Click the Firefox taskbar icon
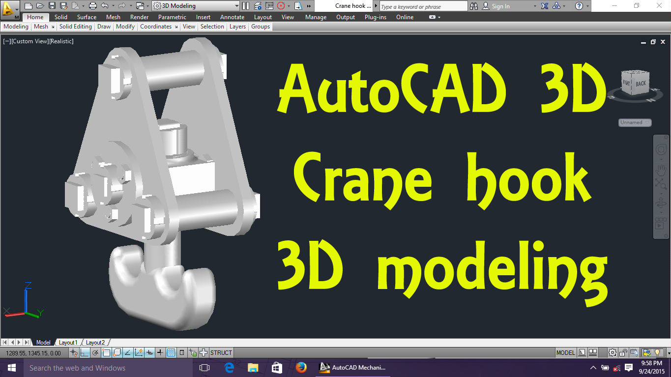This screenshot has width=671, height=377. coord(301,368)
